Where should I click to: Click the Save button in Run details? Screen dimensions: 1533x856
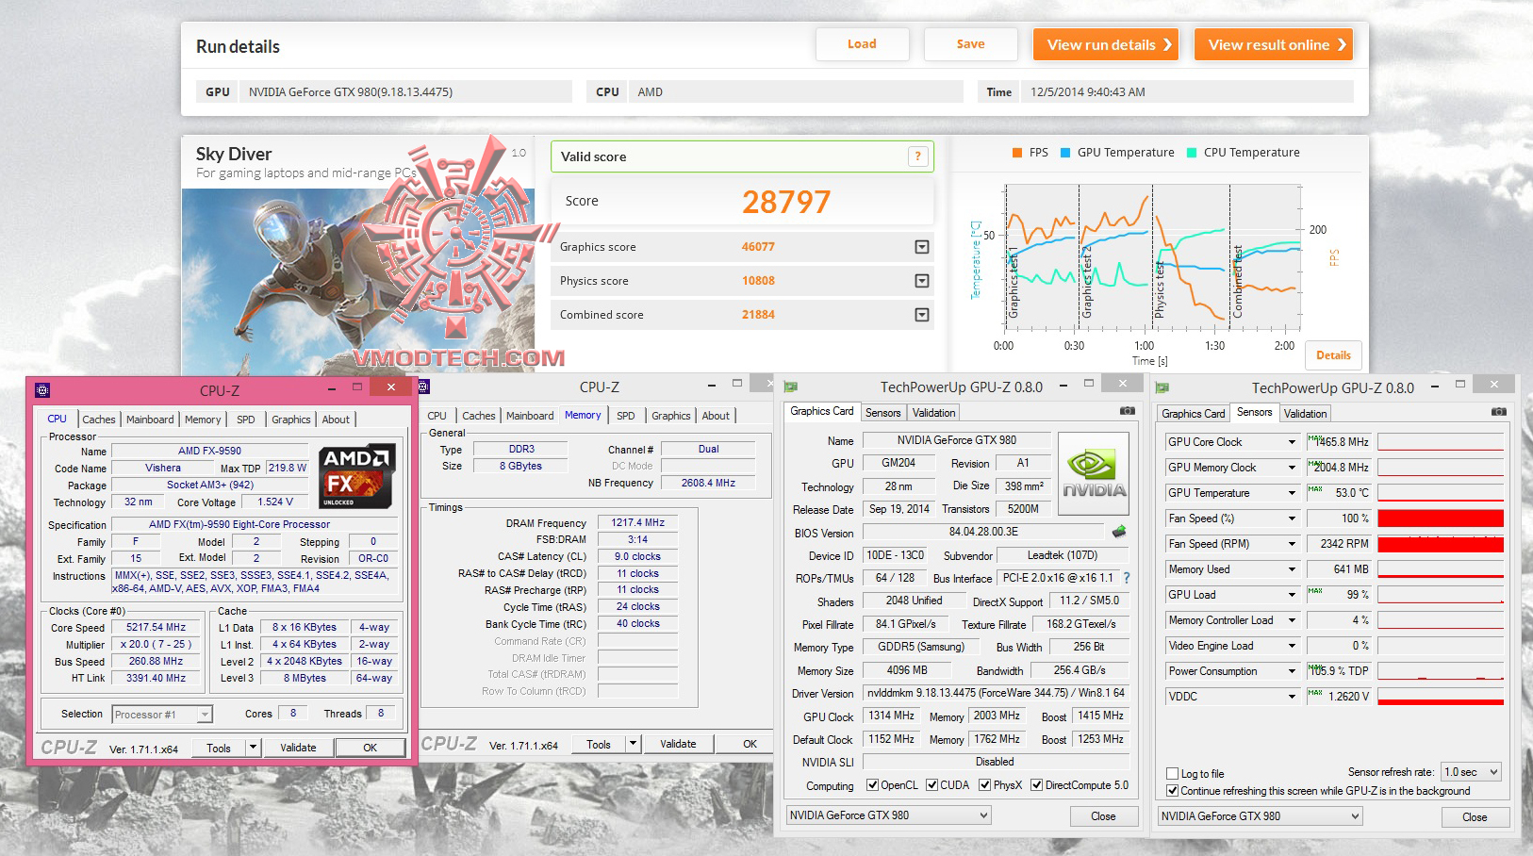pyautogui.click(x=970, y=44)
